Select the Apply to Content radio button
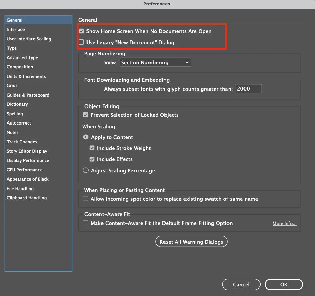The image size is (315, 296). tap(86, 137)
